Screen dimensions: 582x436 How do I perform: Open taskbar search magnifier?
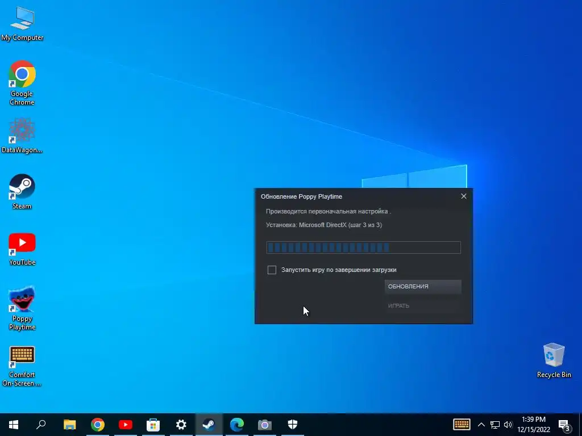tap(41, 425)
